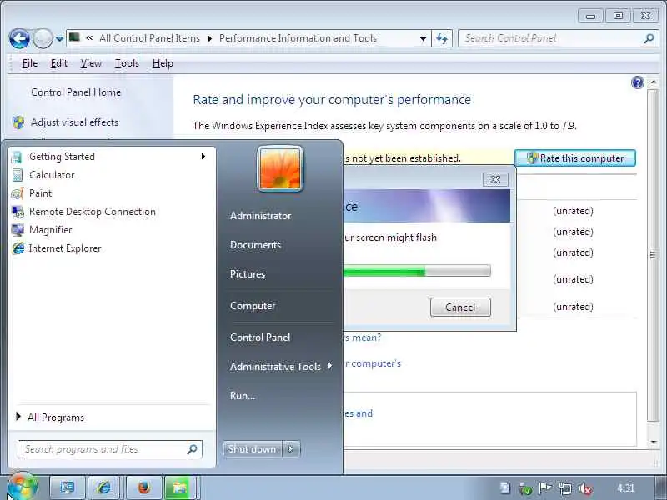Open Server Manager from the taskbar
This screenshot has height=500, width=667.
[68, 487]
